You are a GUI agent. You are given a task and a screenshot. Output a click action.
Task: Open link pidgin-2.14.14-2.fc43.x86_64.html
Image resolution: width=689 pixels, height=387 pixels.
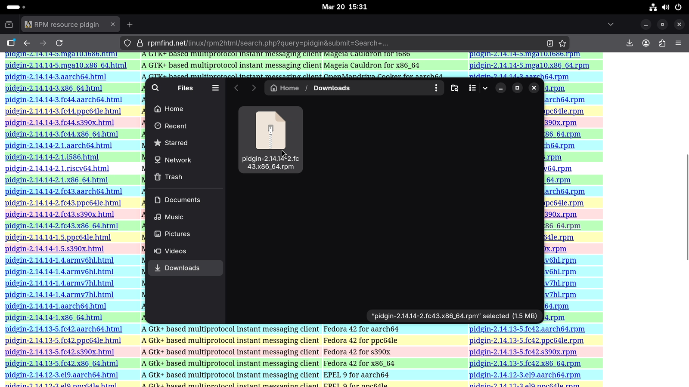(x=62, y=226)
